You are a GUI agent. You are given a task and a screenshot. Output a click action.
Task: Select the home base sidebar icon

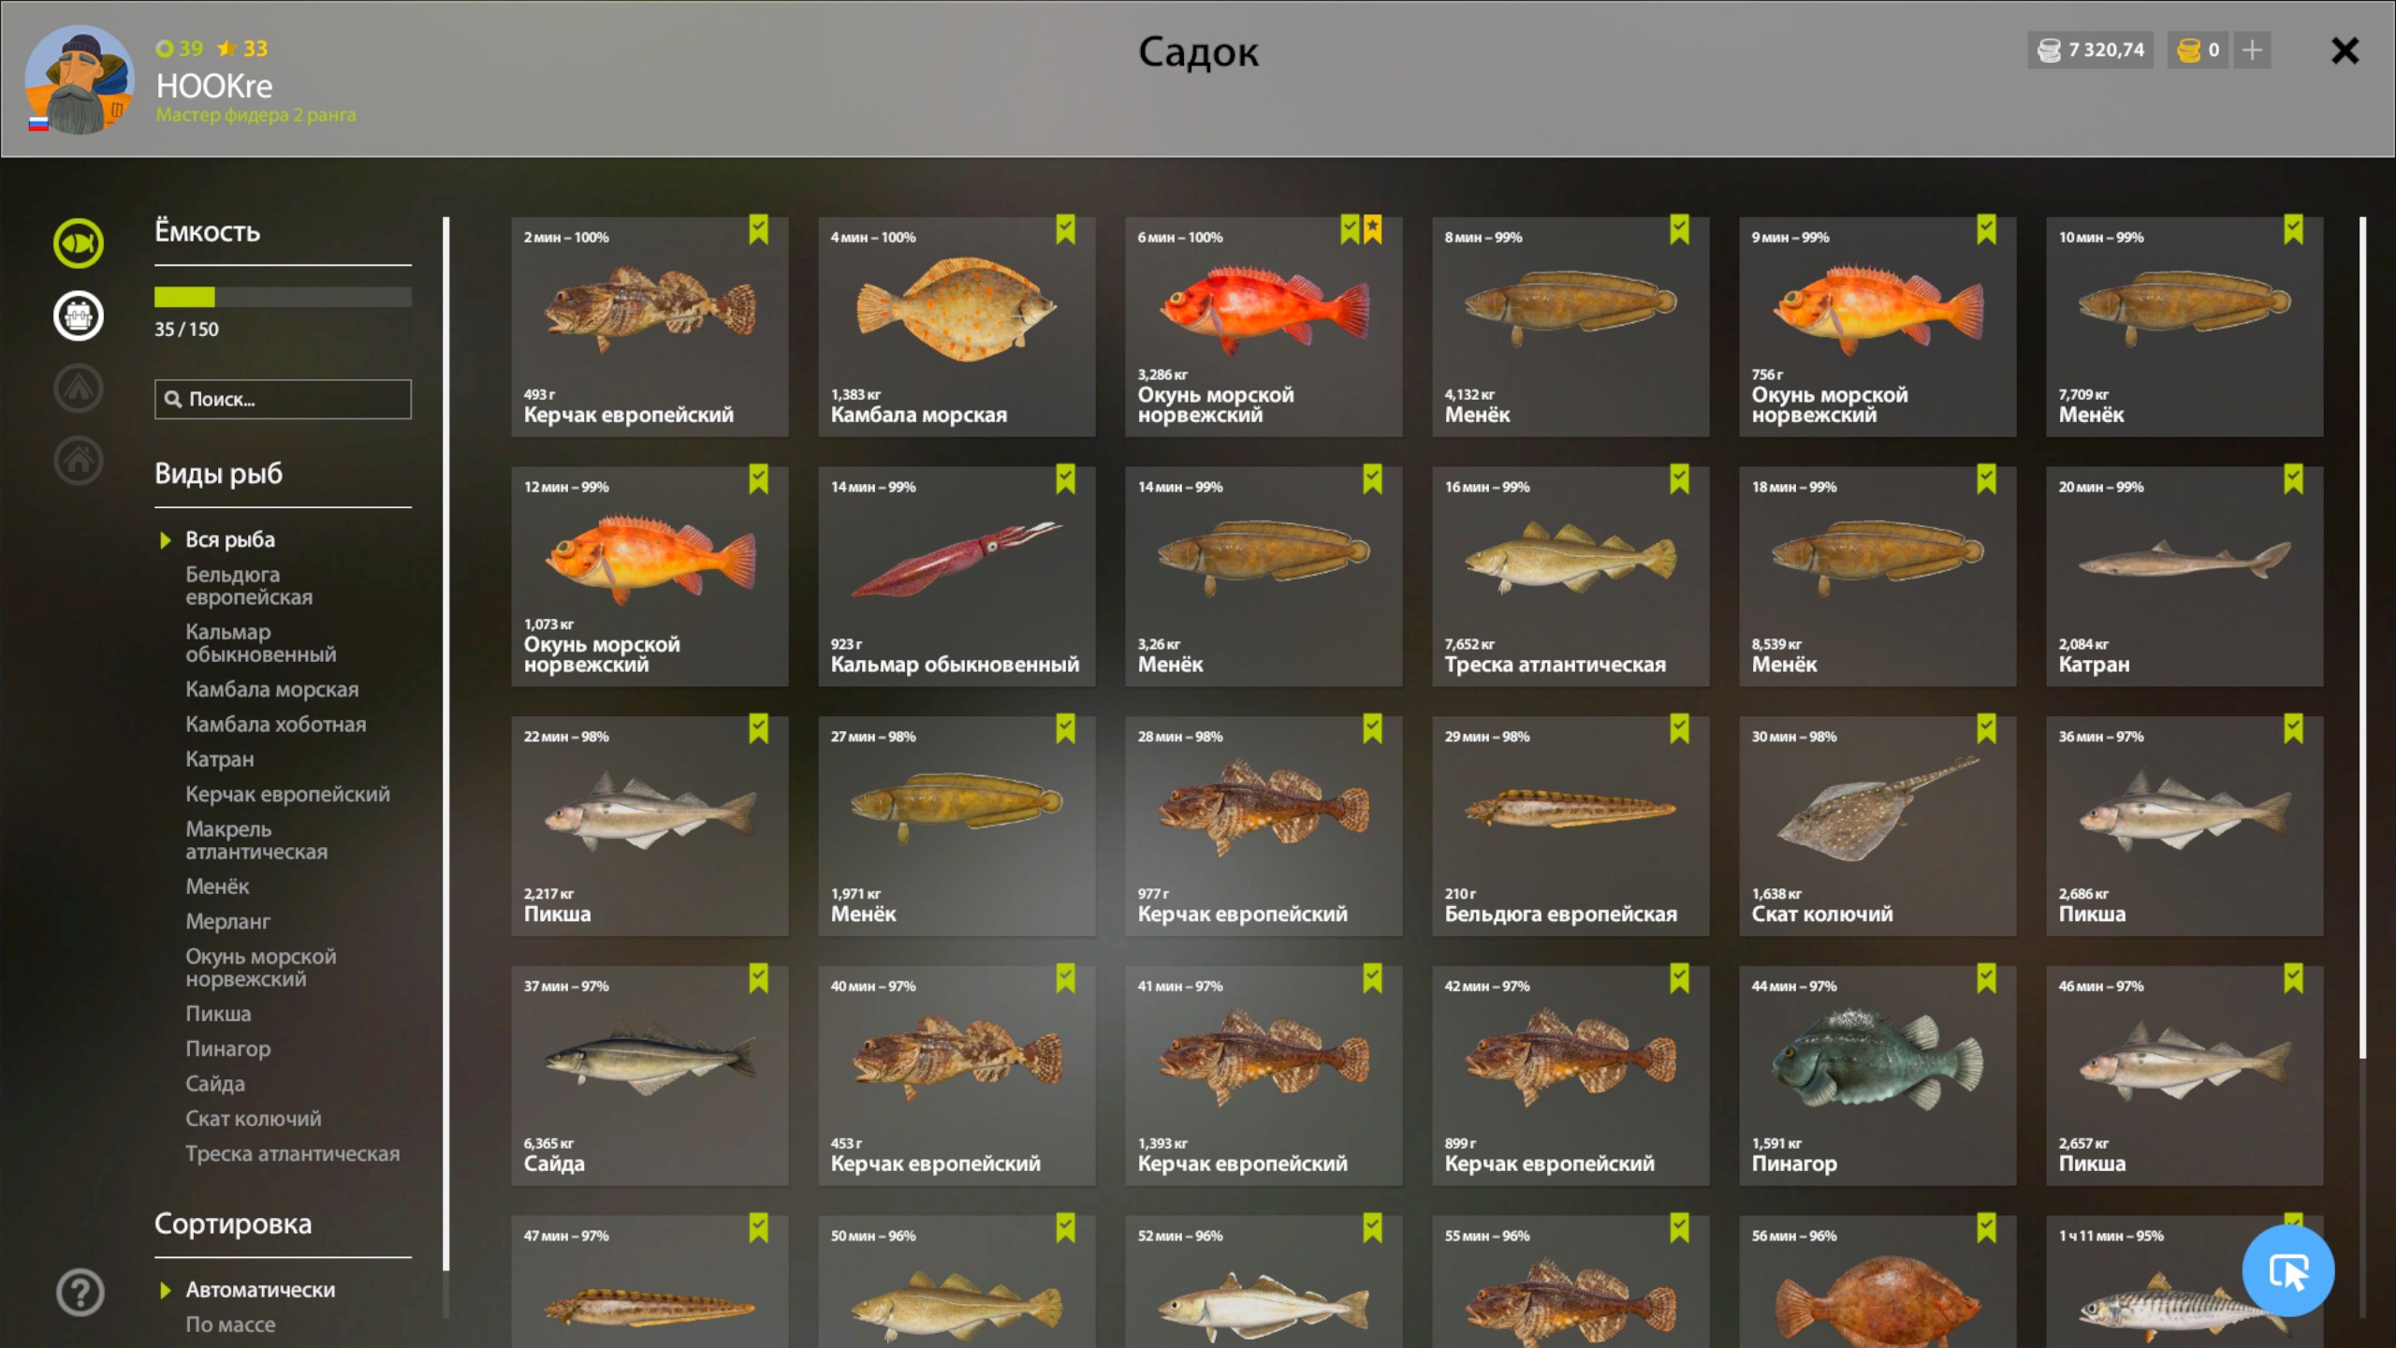tap(79, 460)
